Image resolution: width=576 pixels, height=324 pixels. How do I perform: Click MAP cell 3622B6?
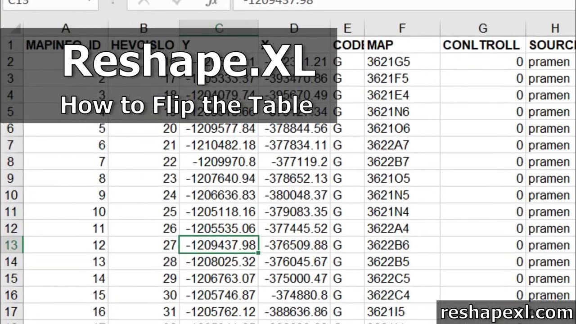click(402, 245)
